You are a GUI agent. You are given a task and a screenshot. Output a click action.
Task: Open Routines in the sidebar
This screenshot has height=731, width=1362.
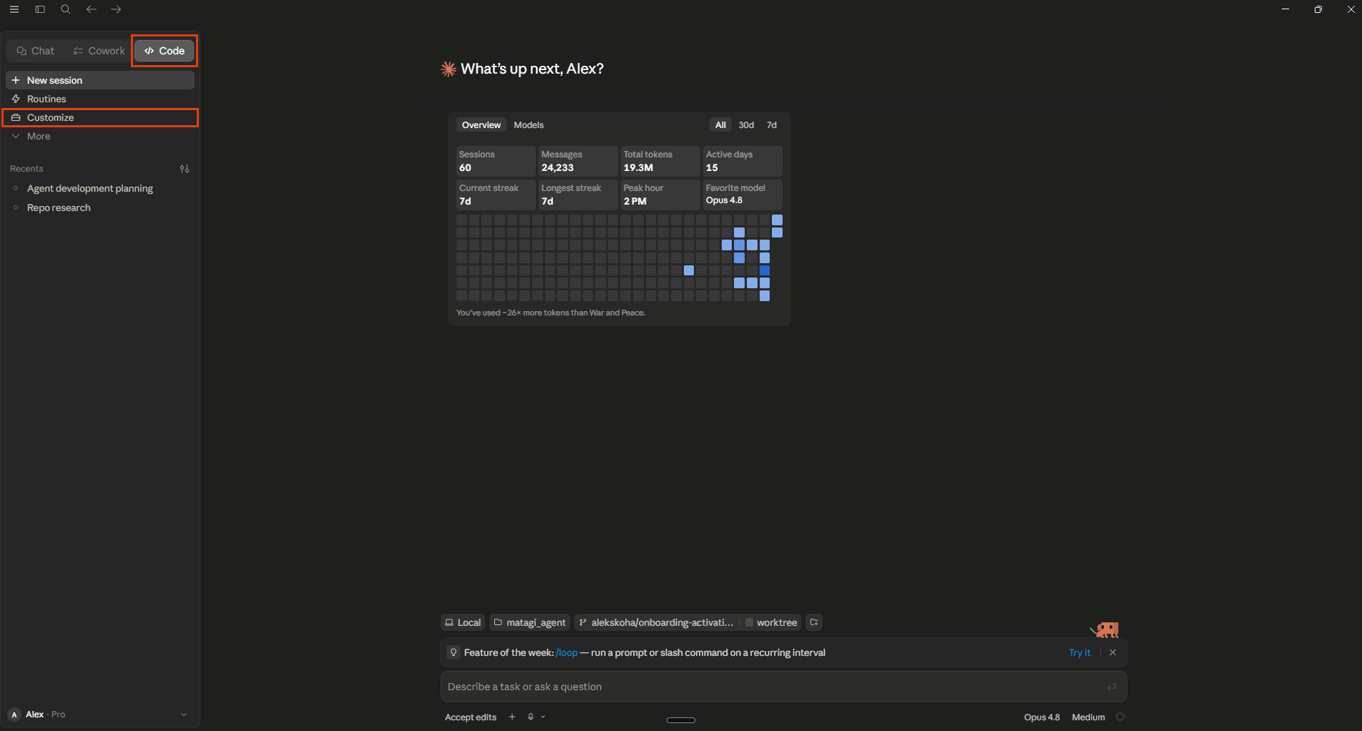click(100, 99)
